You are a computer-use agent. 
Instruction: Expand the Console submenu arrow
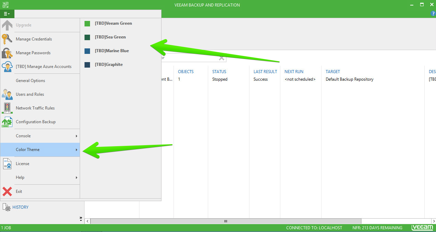pos(76,136)
